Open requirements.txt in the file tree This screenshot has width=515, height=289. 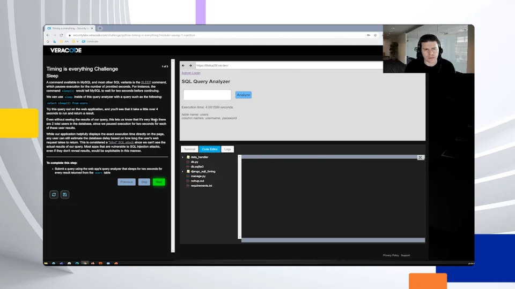201,186
